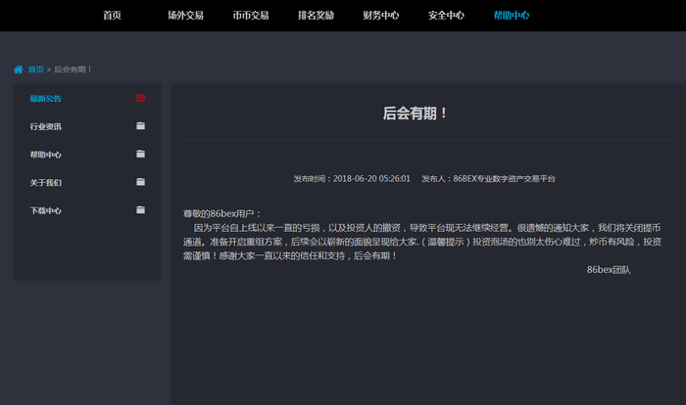This screenshot has width=686, height=405.
Task: Click the article title 后会有期！
Action: pyautogui.click(x=415, y=113)
